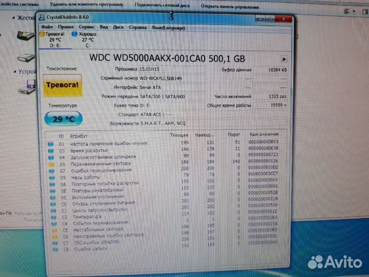Click Открыть панель управления in Explorer toolbar
369x277 pixels.
[229, 7]
